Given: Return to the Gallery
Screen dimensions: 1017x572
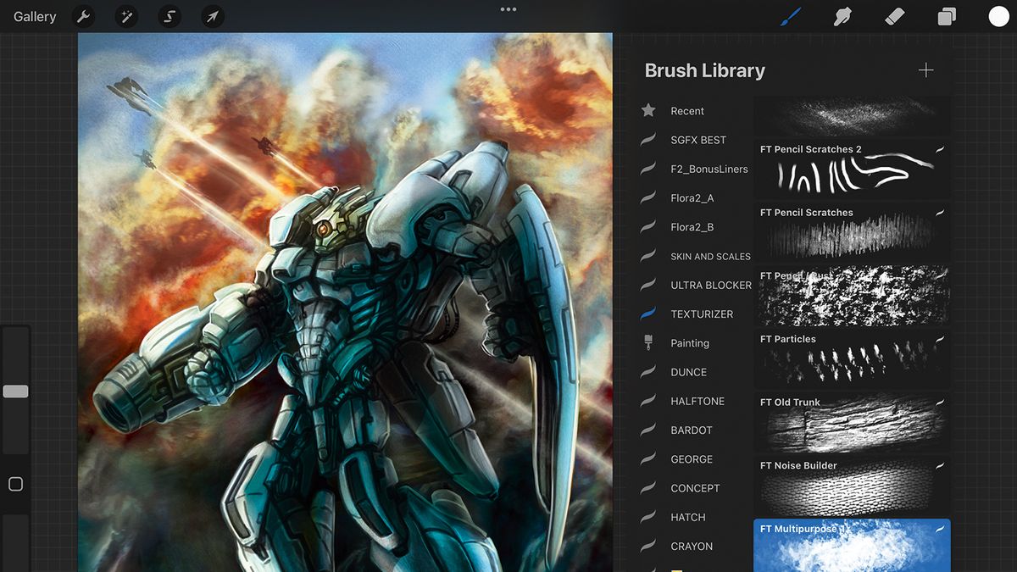Looking at the screenshot, I should [34, 15].
